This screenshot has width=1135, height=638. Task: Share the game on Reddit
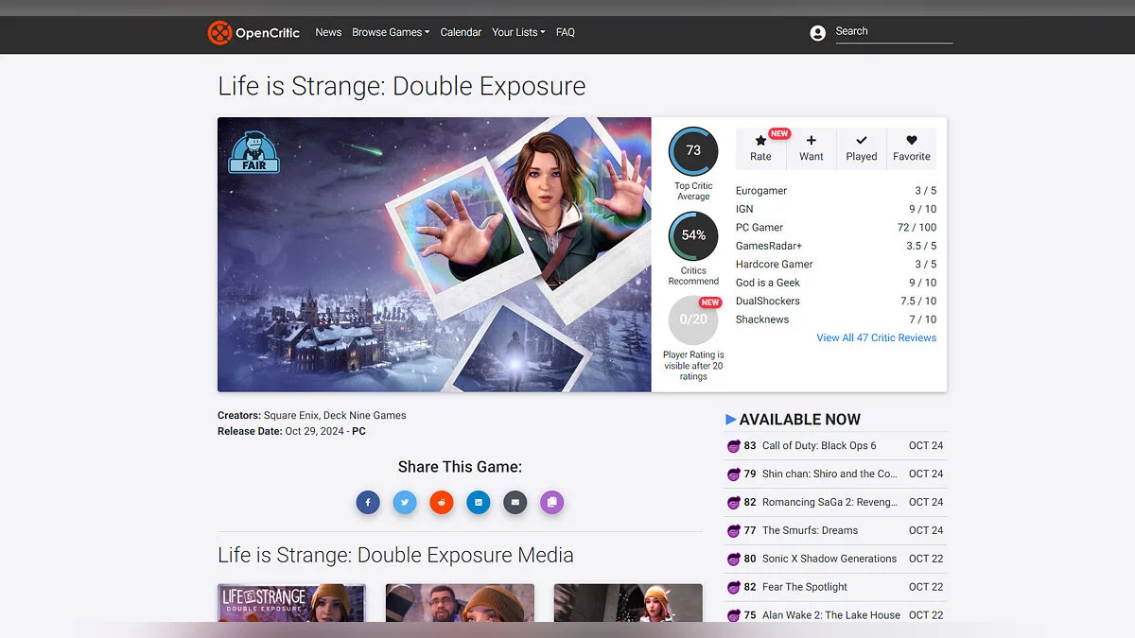point(442,502)
